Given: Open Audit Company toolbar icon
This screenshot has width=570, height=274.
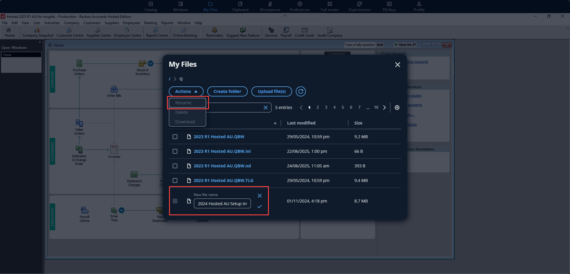Looking at the screenshot, I should pos(330,32).
